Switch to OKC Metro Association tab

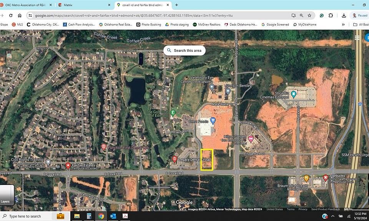(26, 5)
